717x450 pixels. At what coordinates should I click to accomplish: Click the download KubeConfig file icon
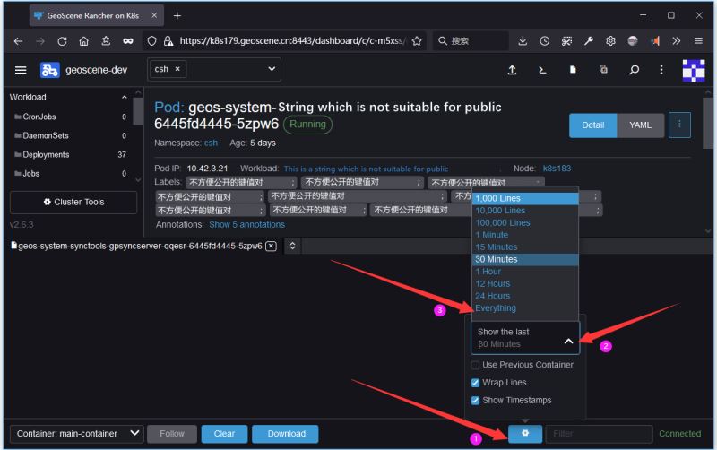click(573, 70)
